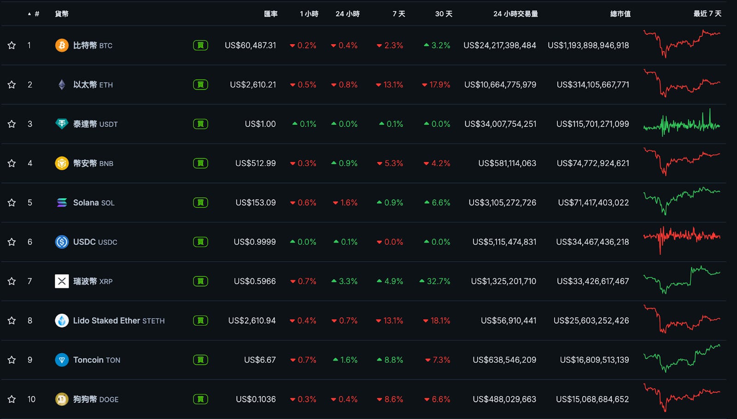737x419 pixels.
Task: Click the 買 button for XRP
Action: (200, 281)
